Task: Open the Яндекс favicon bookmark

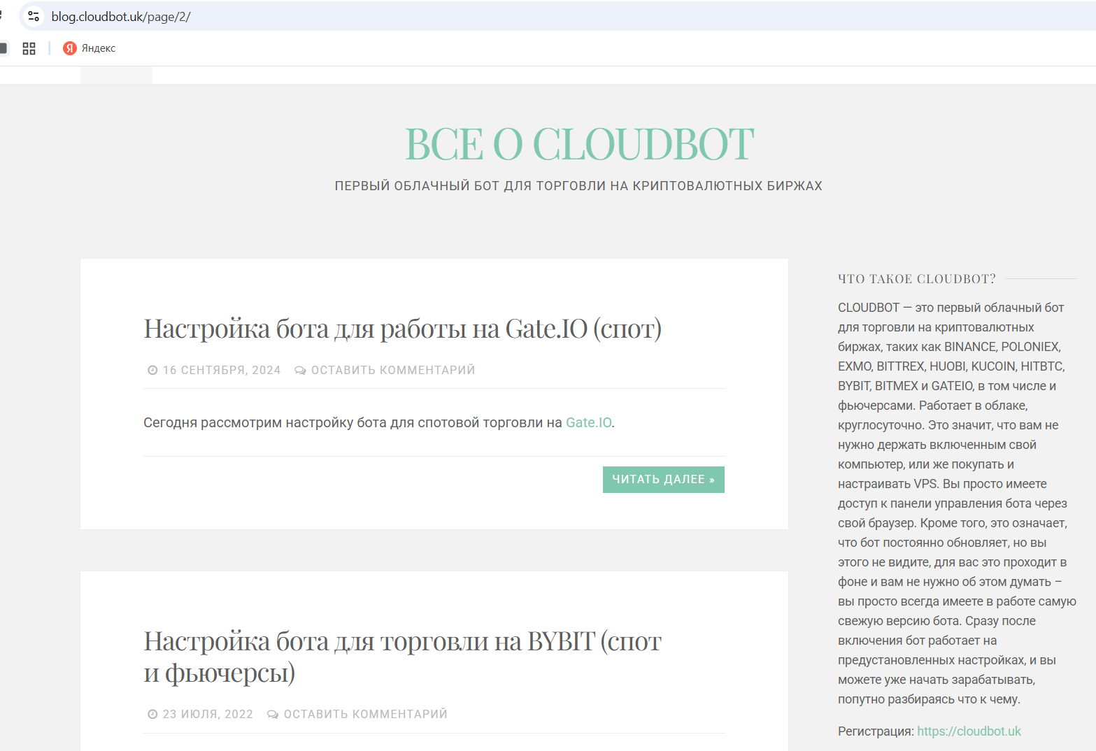Action: coord(69,48)
